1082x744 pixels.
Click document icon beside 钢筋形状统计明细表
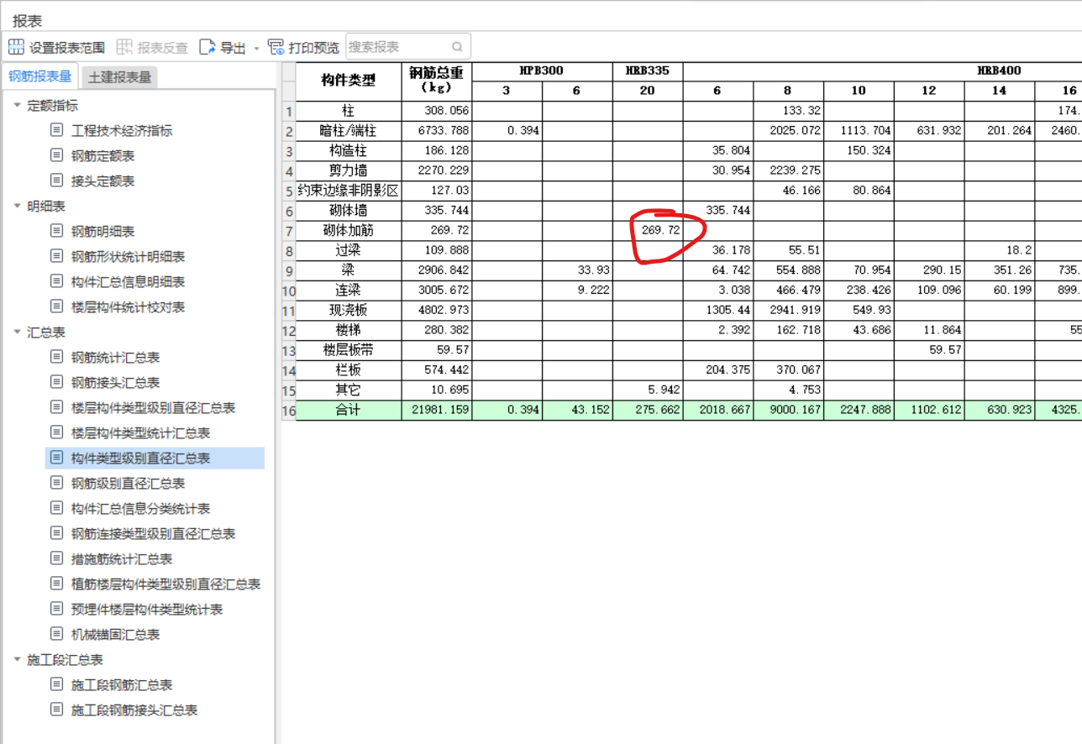tap(57, 256)
